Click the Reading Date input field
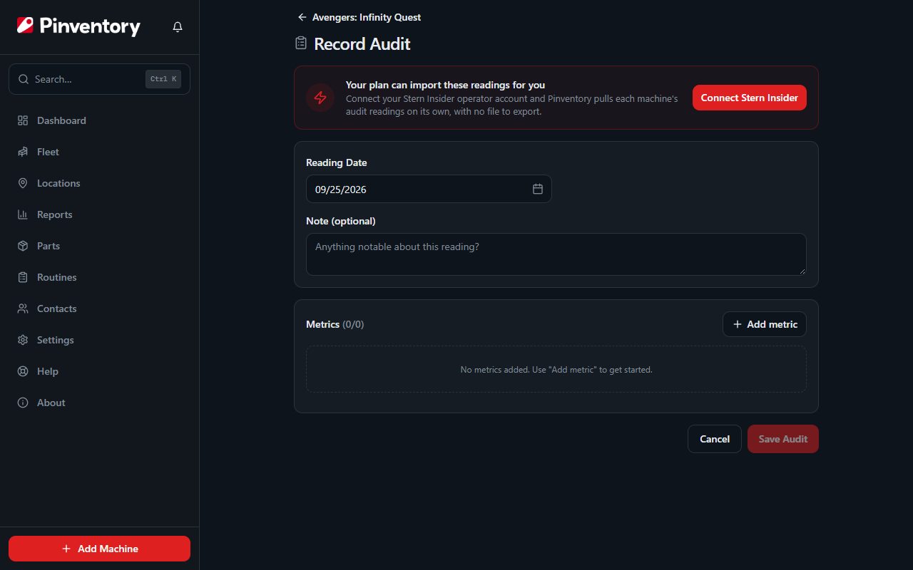 click(429, 189)
